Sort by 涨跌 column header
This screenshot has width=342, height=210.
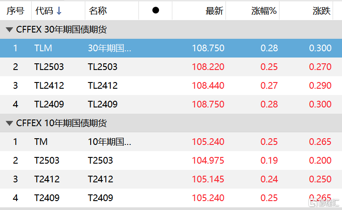coord(321,11)
